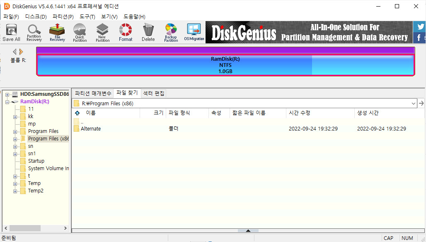Select the Startup folder in tree
Viewport: 426px width, 242px height.
[x=36, y=161]
